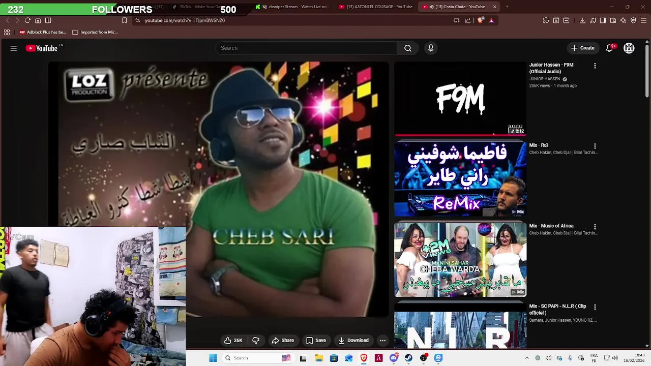Image resolution: width=651 pixels, height=366 pixels.
Task: Open browser extensions puzzle icon
Action: pyautogui.click(x=546, y=20)
